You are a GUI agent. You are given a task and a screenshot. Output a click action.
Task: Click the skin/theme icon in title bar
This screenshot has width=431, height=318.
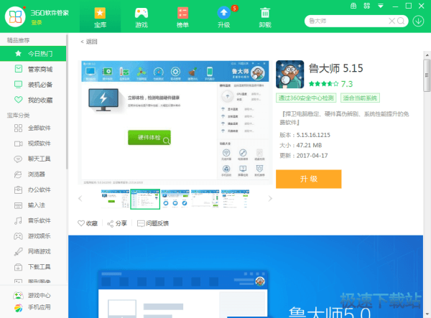366,6
